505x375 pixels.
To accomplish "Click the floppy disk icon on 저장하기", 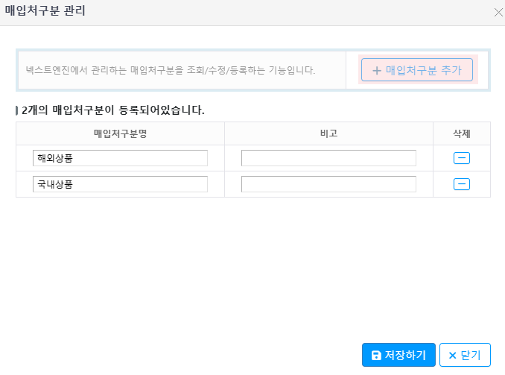I will click(376, 356).
